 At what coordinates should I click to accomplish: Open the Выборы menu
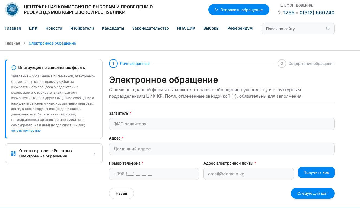[x=211, y=28]
